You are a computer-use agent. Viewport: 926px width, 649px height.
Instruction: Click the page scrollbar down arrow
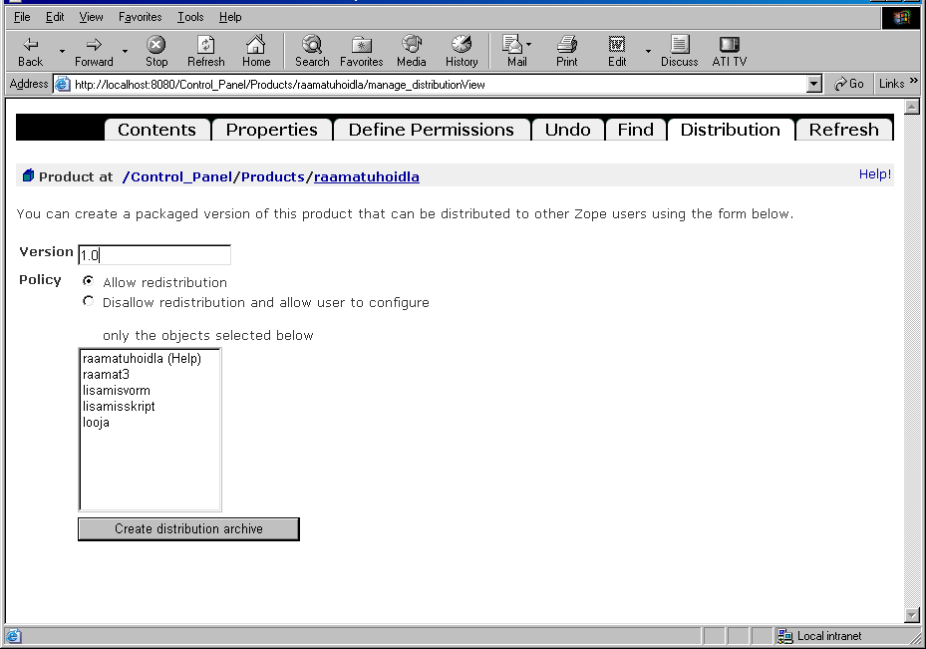912,615
